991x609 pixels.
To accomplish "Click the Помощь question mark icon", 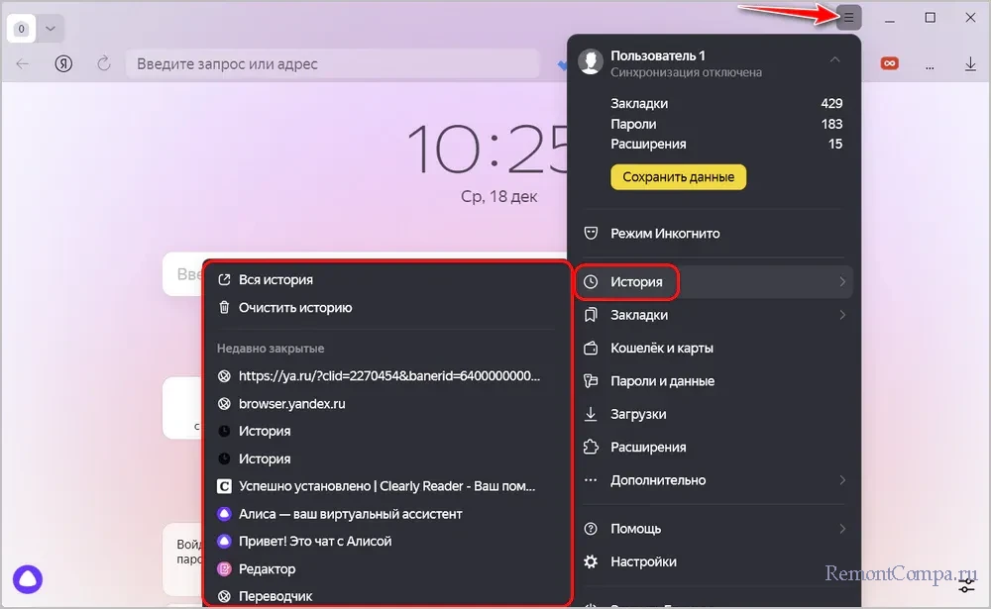I will pos(591,529).
